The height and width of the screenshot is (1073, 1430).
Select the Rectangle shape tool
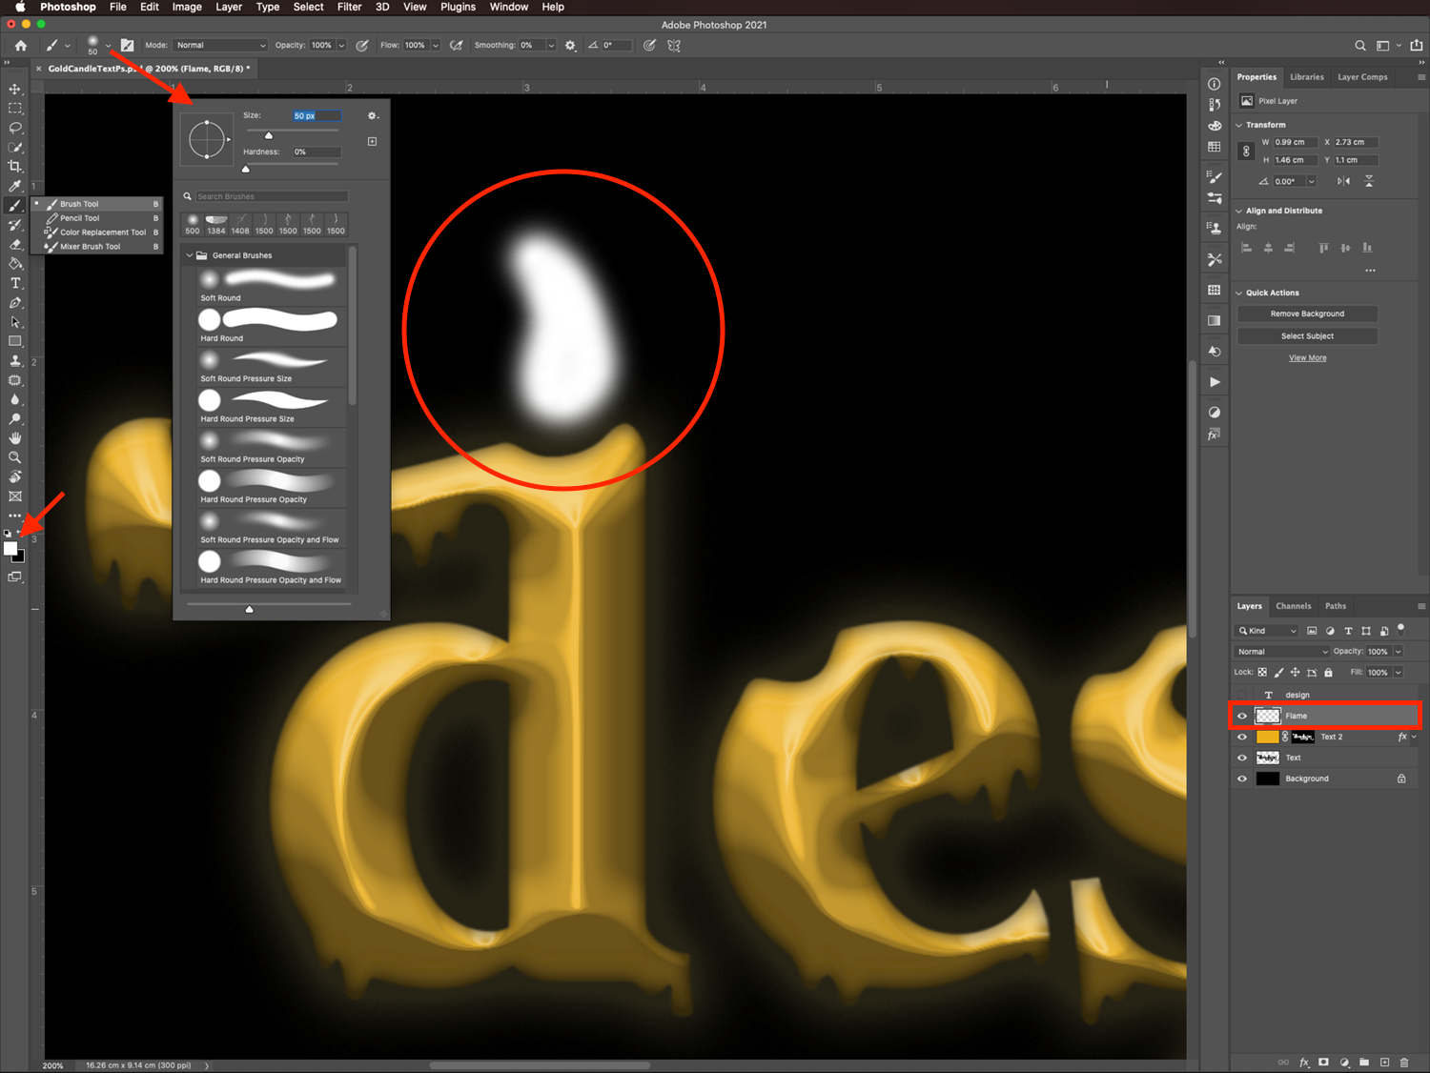[x=15, y=341]
